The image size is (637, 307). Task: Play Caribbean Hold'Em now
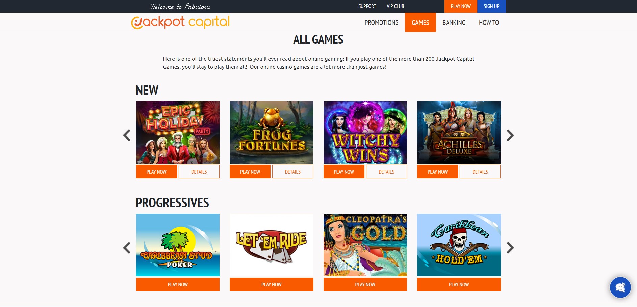(459, 284)
